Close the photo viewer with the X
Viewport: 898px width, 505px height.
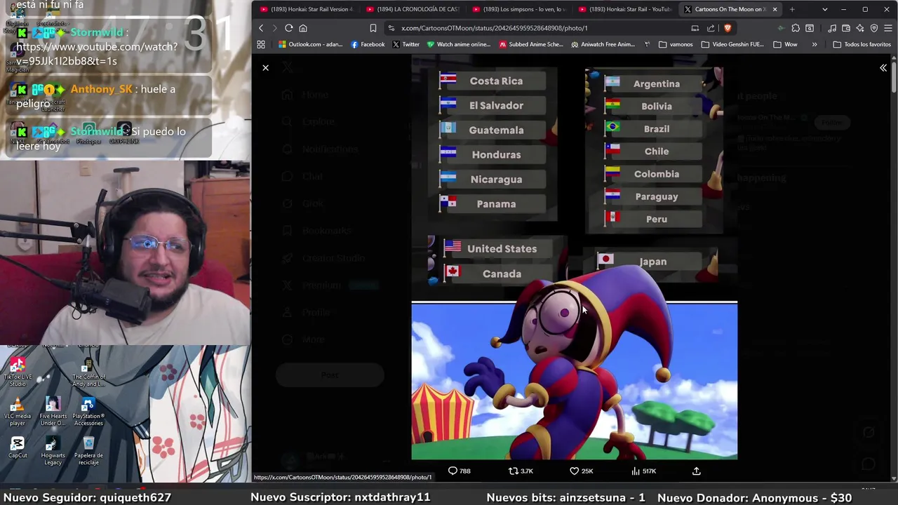coord(265,68)
